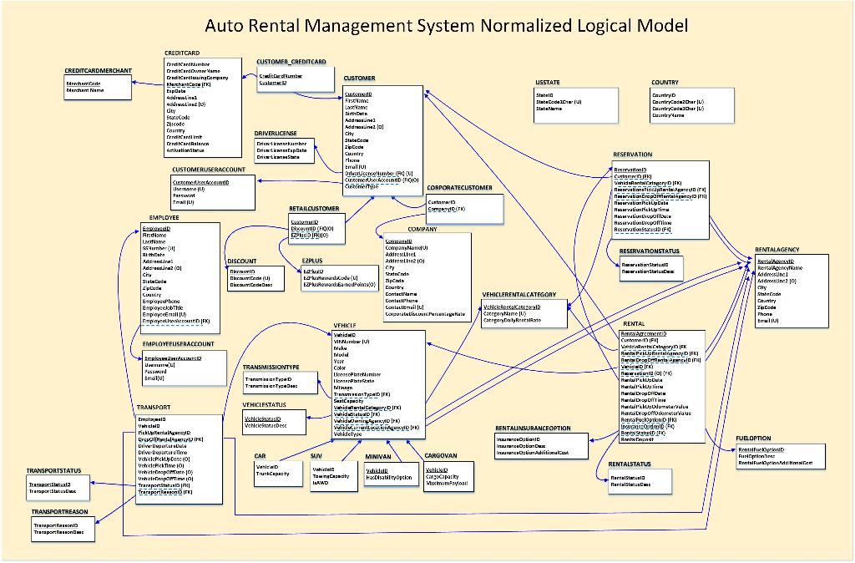855x563 pixels.
Task: Click the TrunkCapacity field in CAR
Action: [x=271, y=474]
